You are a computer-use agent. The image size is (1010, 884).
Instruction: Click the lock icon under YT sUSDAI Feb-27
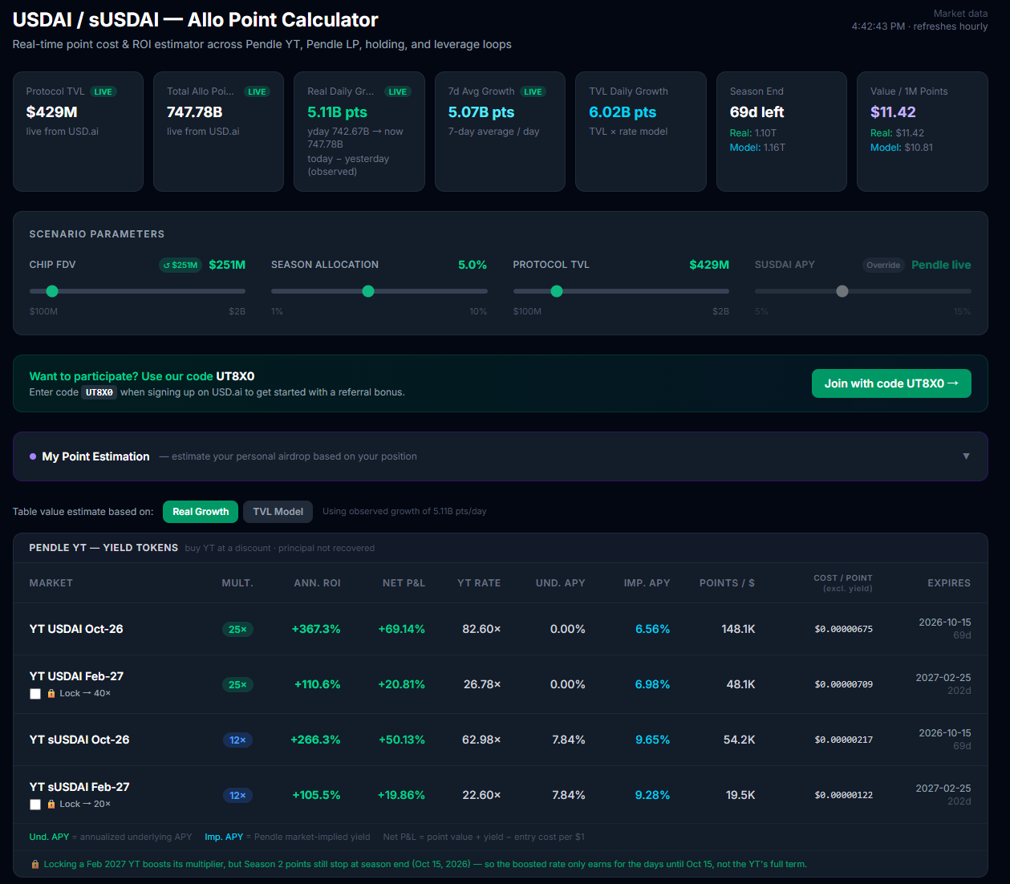(51, 805)
